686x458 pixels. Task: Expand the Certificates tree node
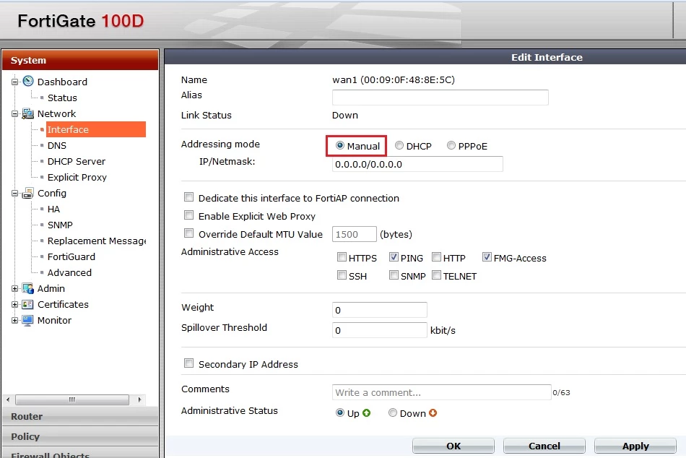(15, 304)
